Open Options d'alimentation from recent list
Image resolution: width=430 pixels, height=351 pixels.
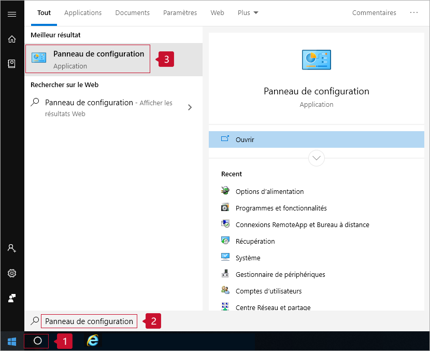click(x=269, y=191)
